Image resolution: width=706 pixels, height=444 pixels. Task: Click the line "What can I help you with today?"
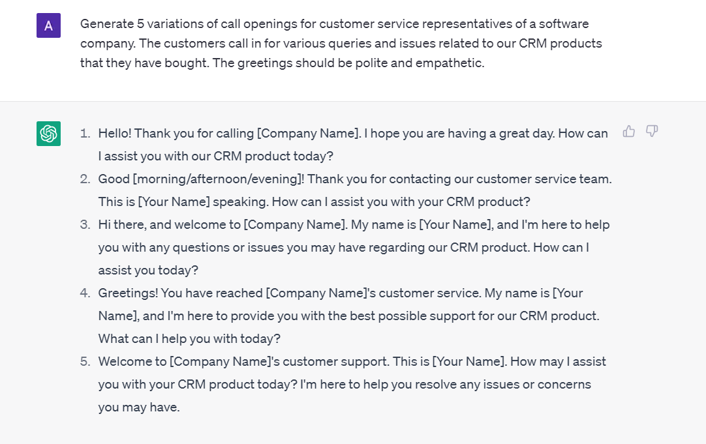tap(189, 339)
